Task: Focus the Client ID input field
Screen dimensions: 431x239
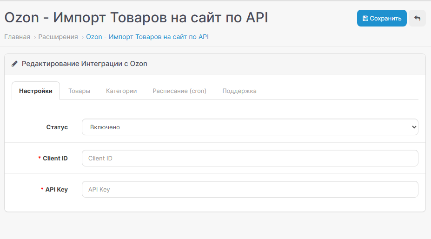Action: (x=250, y=158)
